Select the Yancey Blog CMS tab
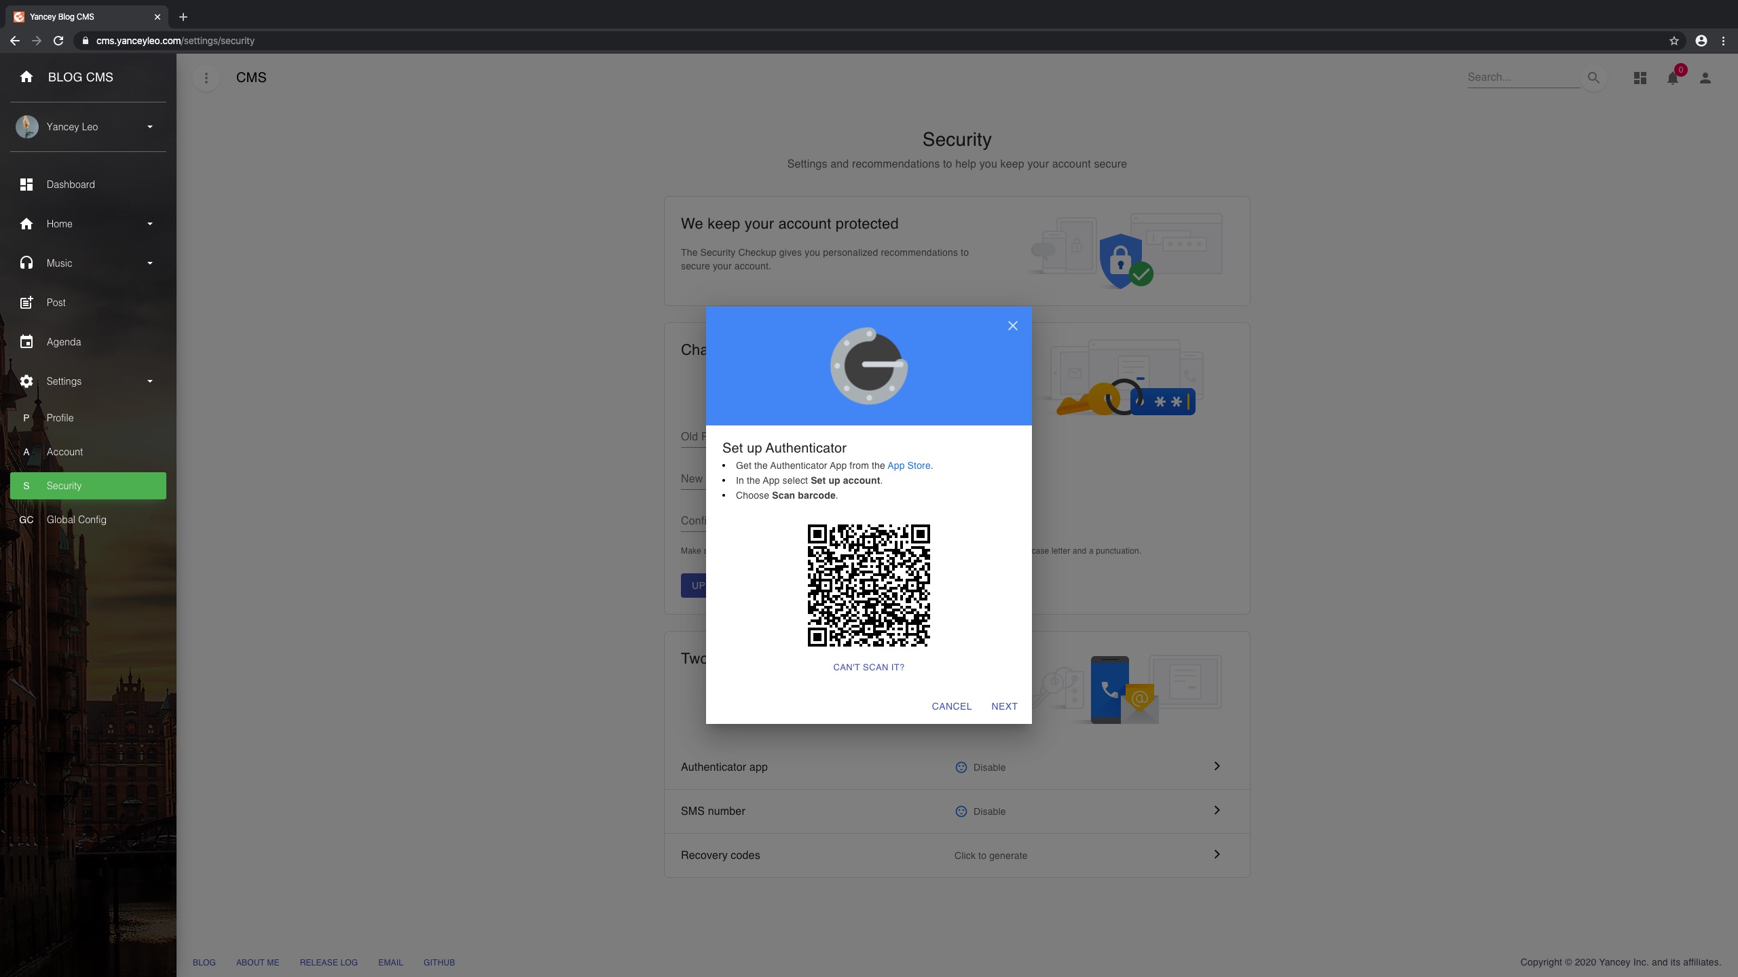Image resolution: width=1738 pixels, height=977 pixels. (x=87, y=17)
